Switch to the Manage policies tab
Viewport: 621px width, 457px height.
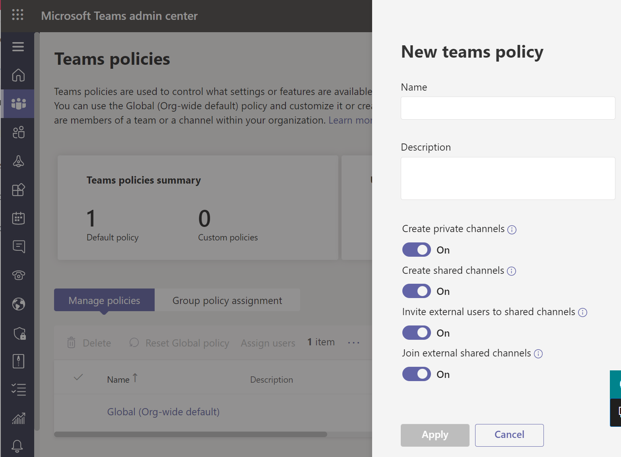(x=104, y=300)
